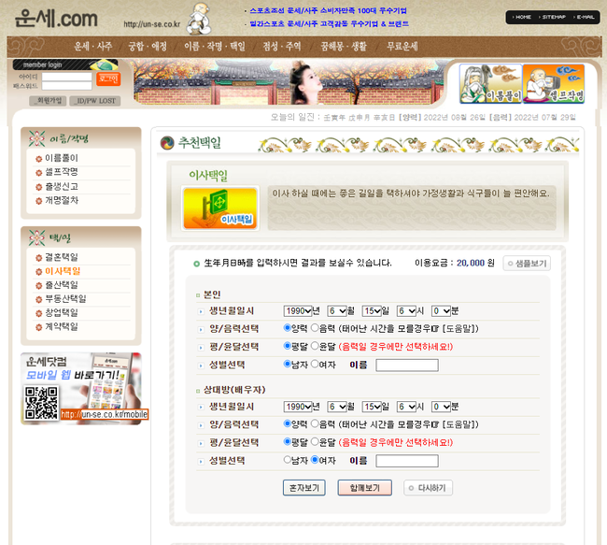Open the 이름풀이 cartoon character icon
Image resolution: width=607 pixels, height=545 pixels.
coord(490,84)
